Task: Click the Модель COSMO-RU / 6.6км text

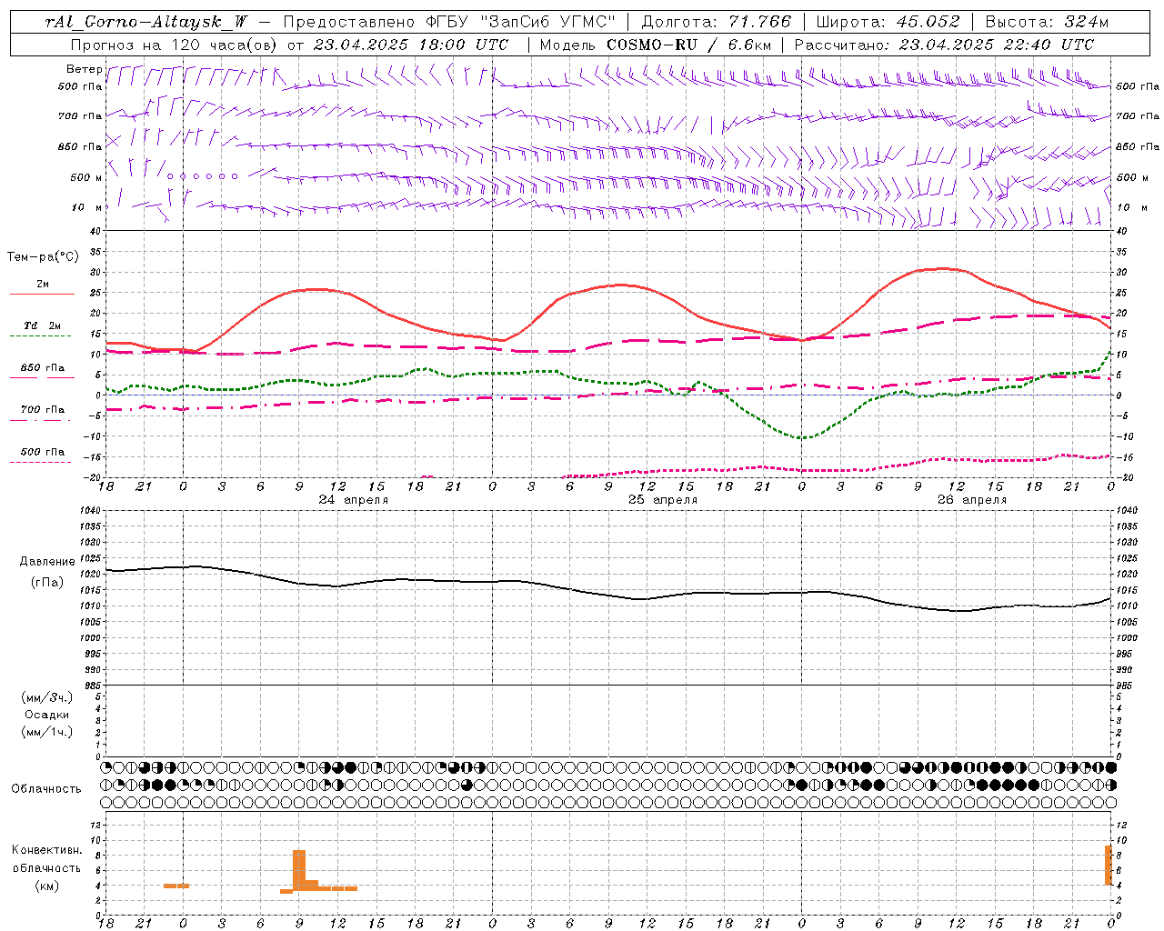Action: pyautogui.click(x=655, y=45)
